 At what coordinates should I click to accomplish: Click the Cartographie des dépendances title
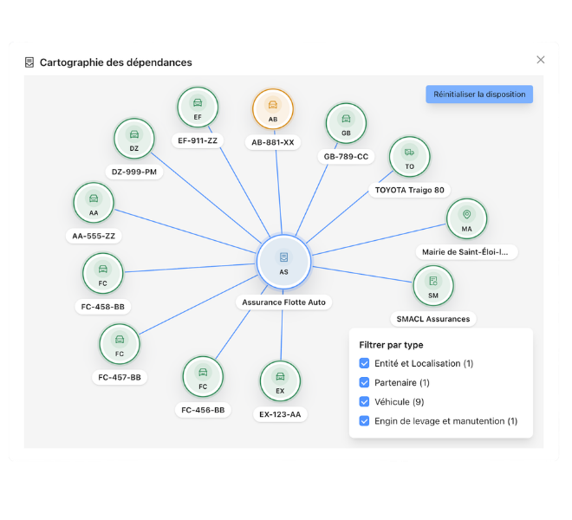point(115,62)
